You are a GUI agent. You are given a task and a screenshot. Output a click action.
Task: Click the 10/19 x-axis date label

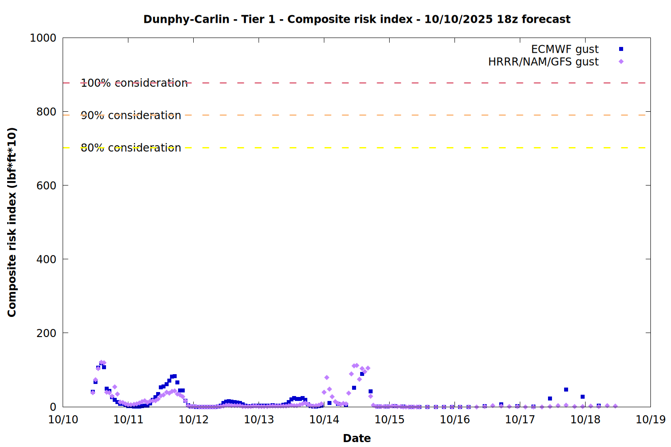pos(650,420)
